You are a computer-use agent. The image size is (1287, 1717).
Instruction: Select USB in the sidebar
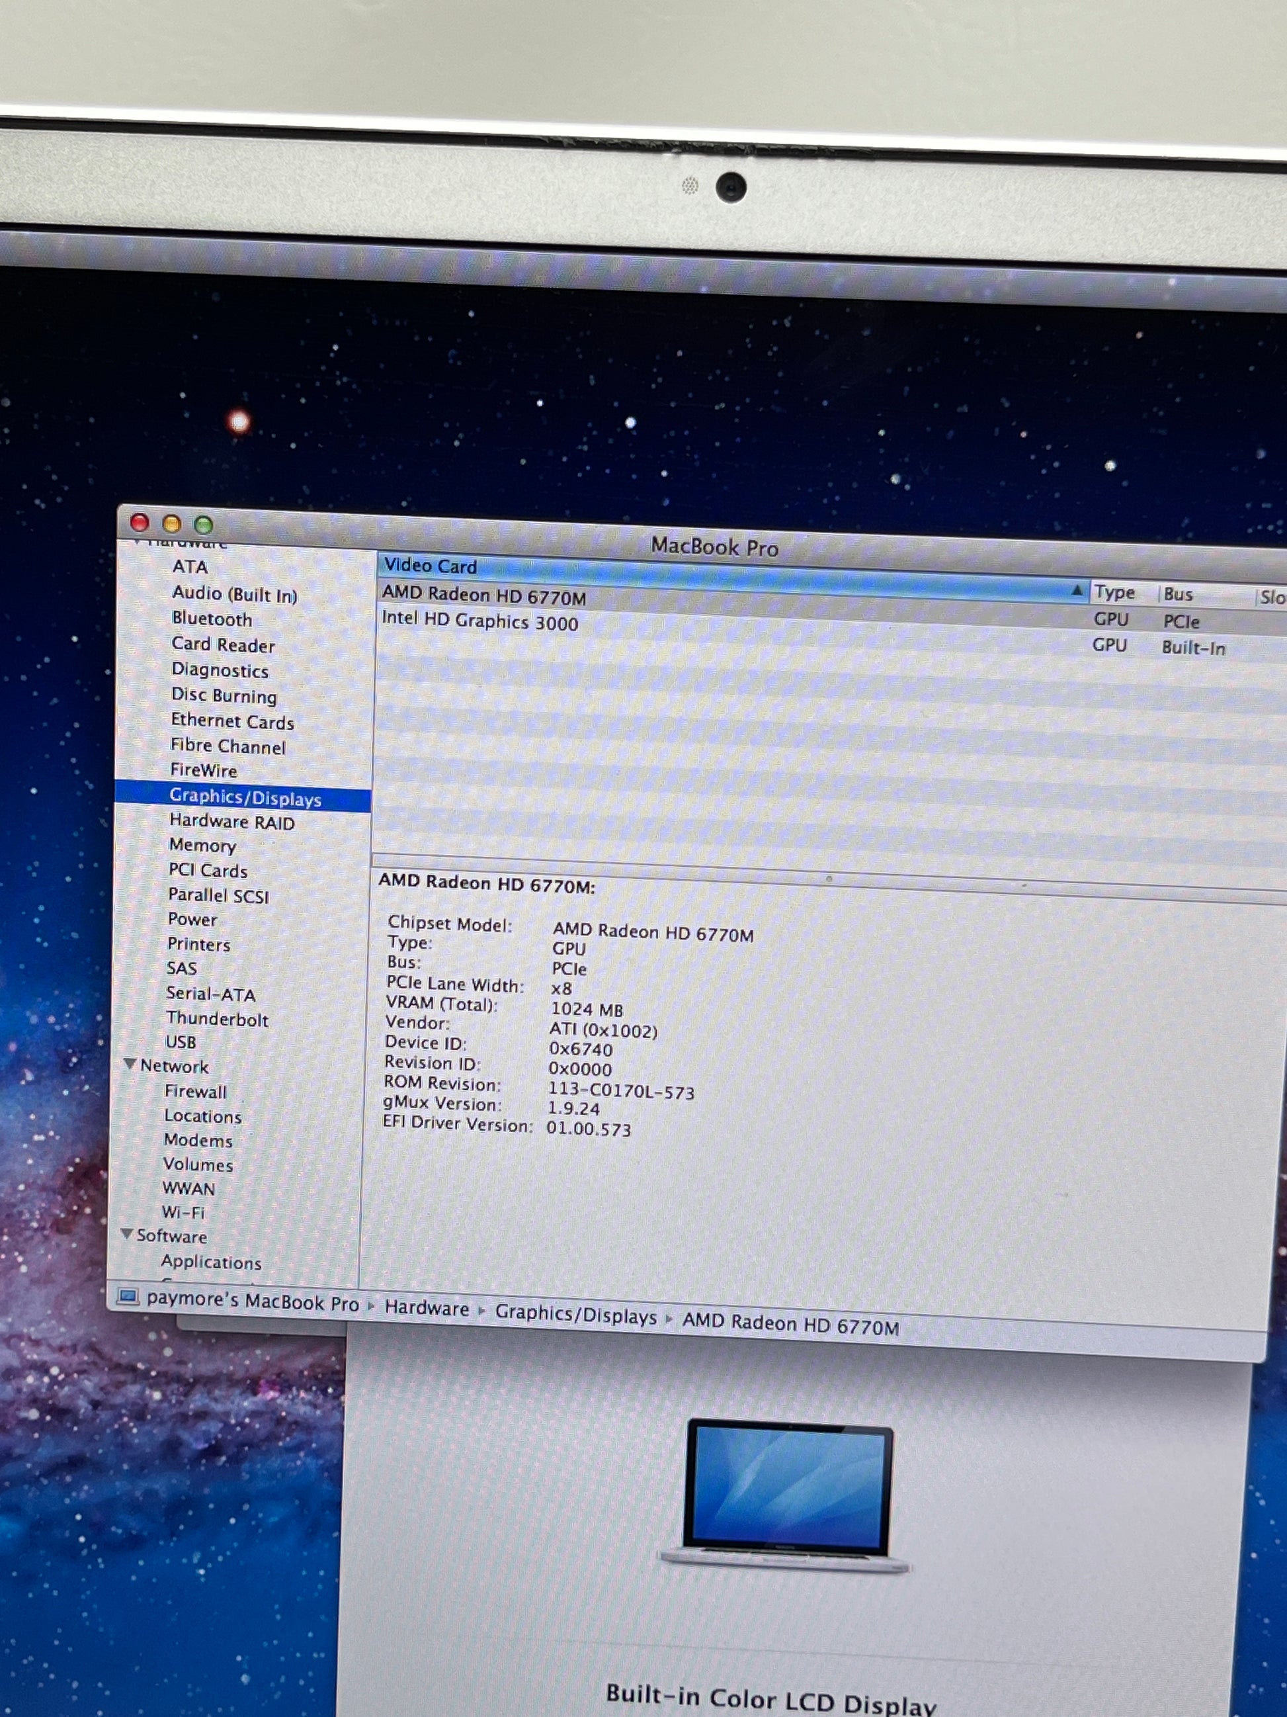(181, 1043)
